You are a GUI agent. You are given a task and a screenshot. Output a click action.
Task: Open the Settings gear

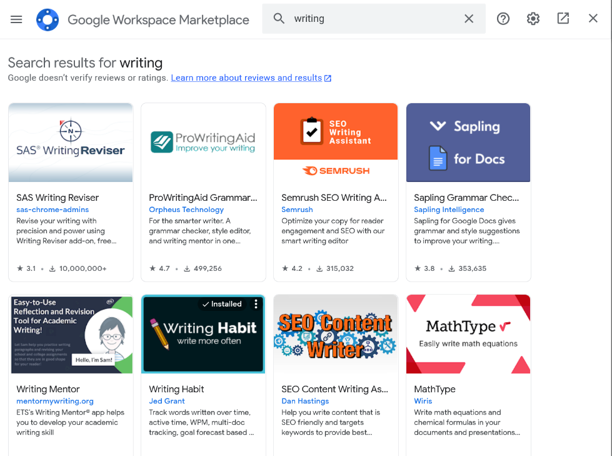533,18
